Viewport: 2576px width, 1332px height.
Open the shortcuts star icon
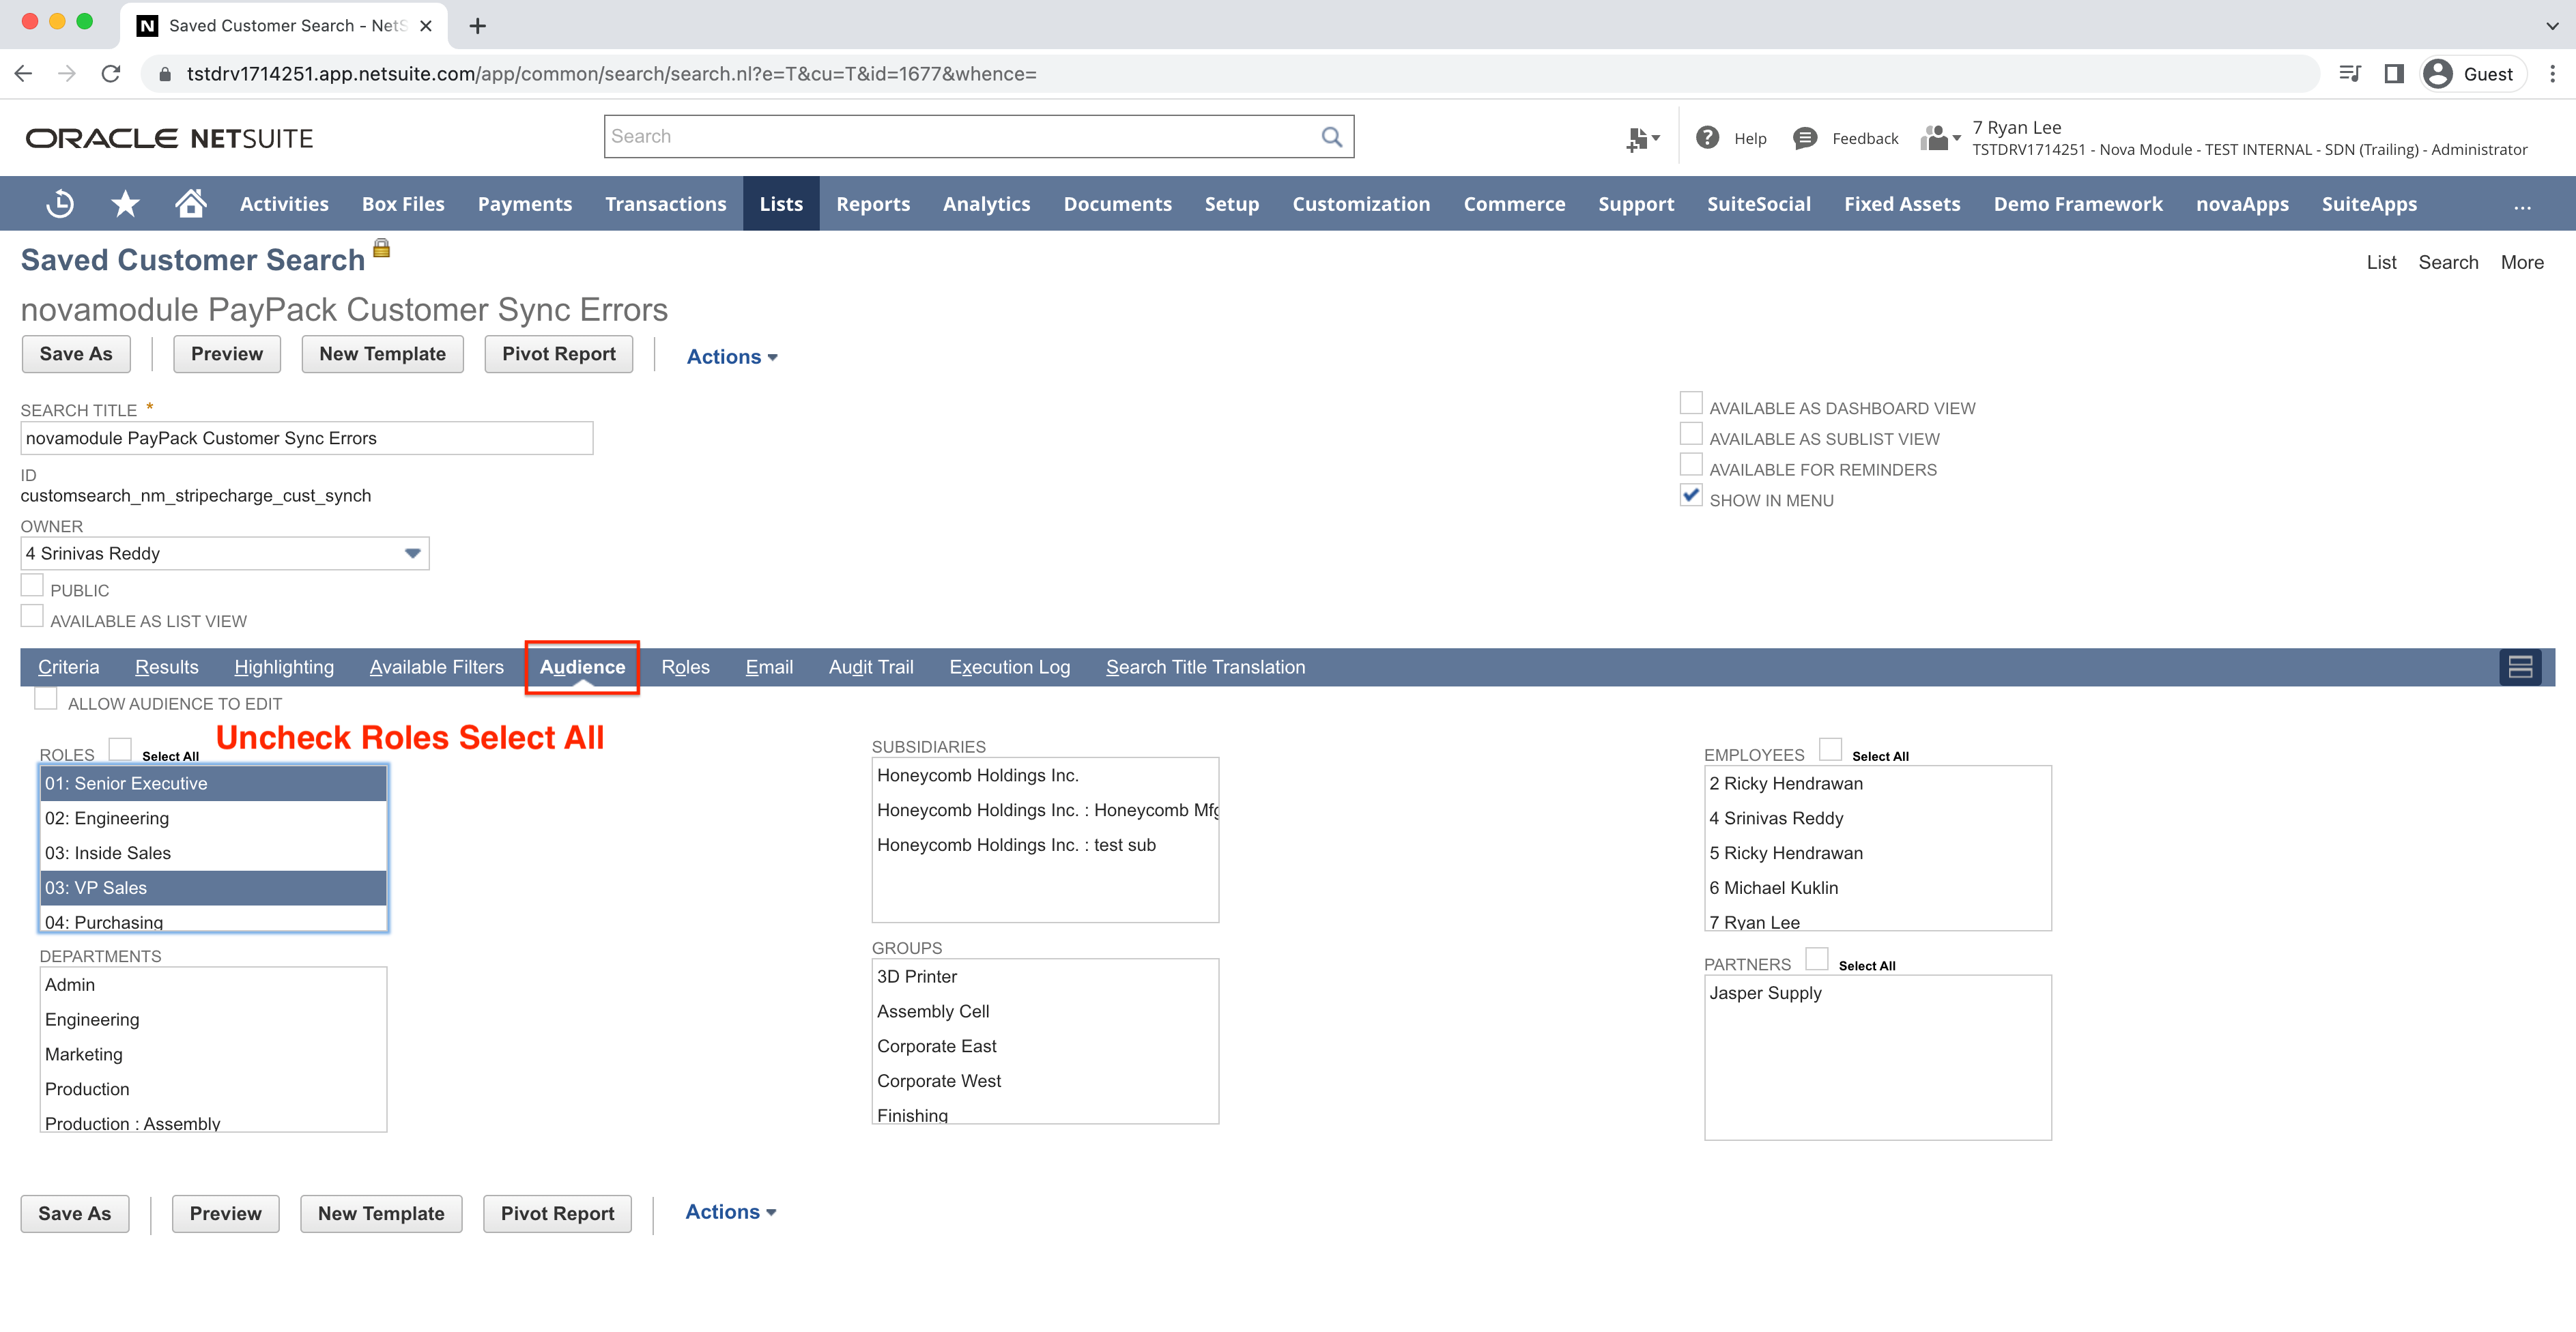(125, 203)
